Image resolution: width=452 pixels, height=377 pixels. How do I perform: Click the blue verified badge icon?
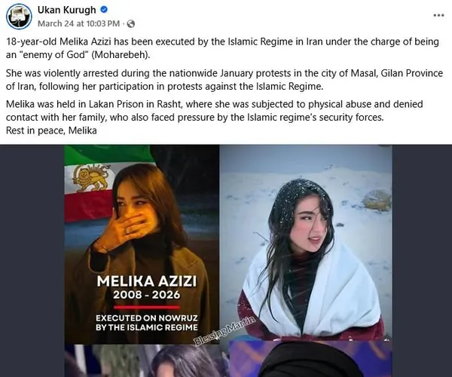[x=104, y=10]
